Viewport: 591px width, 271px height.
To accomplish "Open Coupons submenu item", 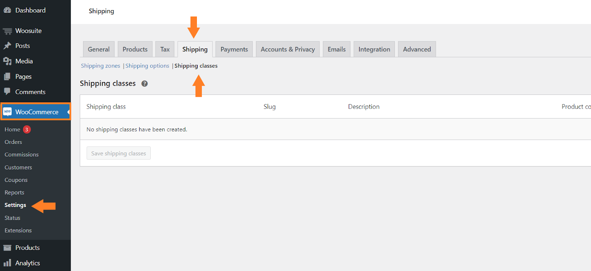I will click(16, 180).
